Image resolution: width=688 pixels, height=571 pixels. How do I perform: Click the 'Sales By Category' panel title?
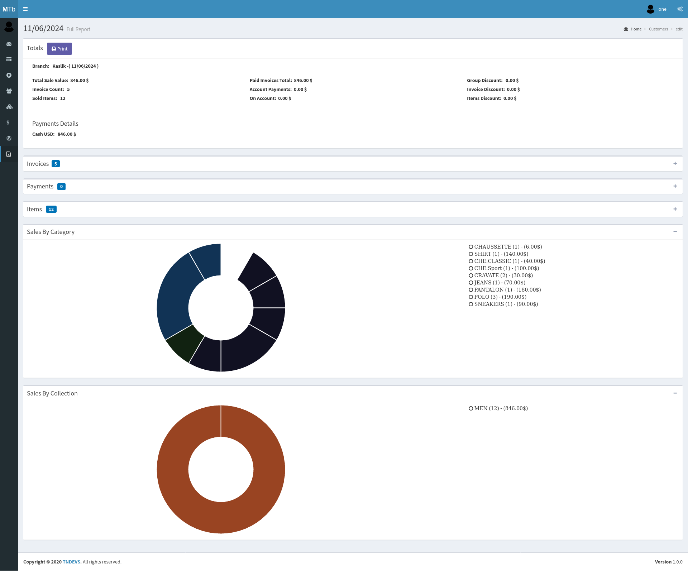[x=51, y=232]
